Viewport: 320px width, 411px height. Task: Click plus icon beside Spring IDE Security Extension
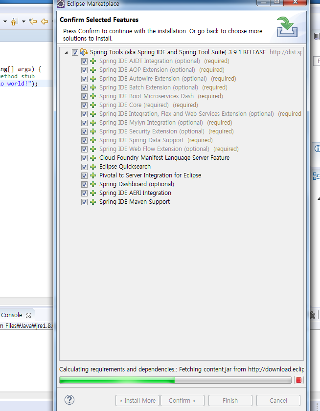point(93,131)
